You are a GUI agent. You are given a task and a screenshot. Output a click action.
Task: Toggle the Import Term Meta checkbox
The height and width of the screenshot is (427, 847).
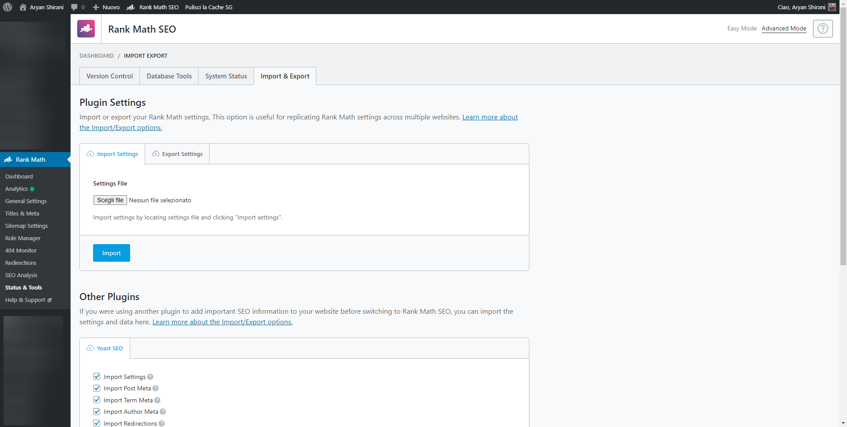[97, 400]
